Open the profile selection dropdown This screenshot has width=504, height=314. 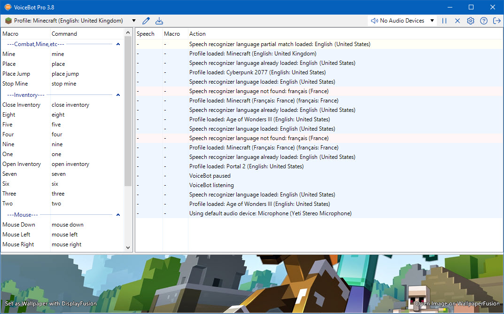(134, 21)
